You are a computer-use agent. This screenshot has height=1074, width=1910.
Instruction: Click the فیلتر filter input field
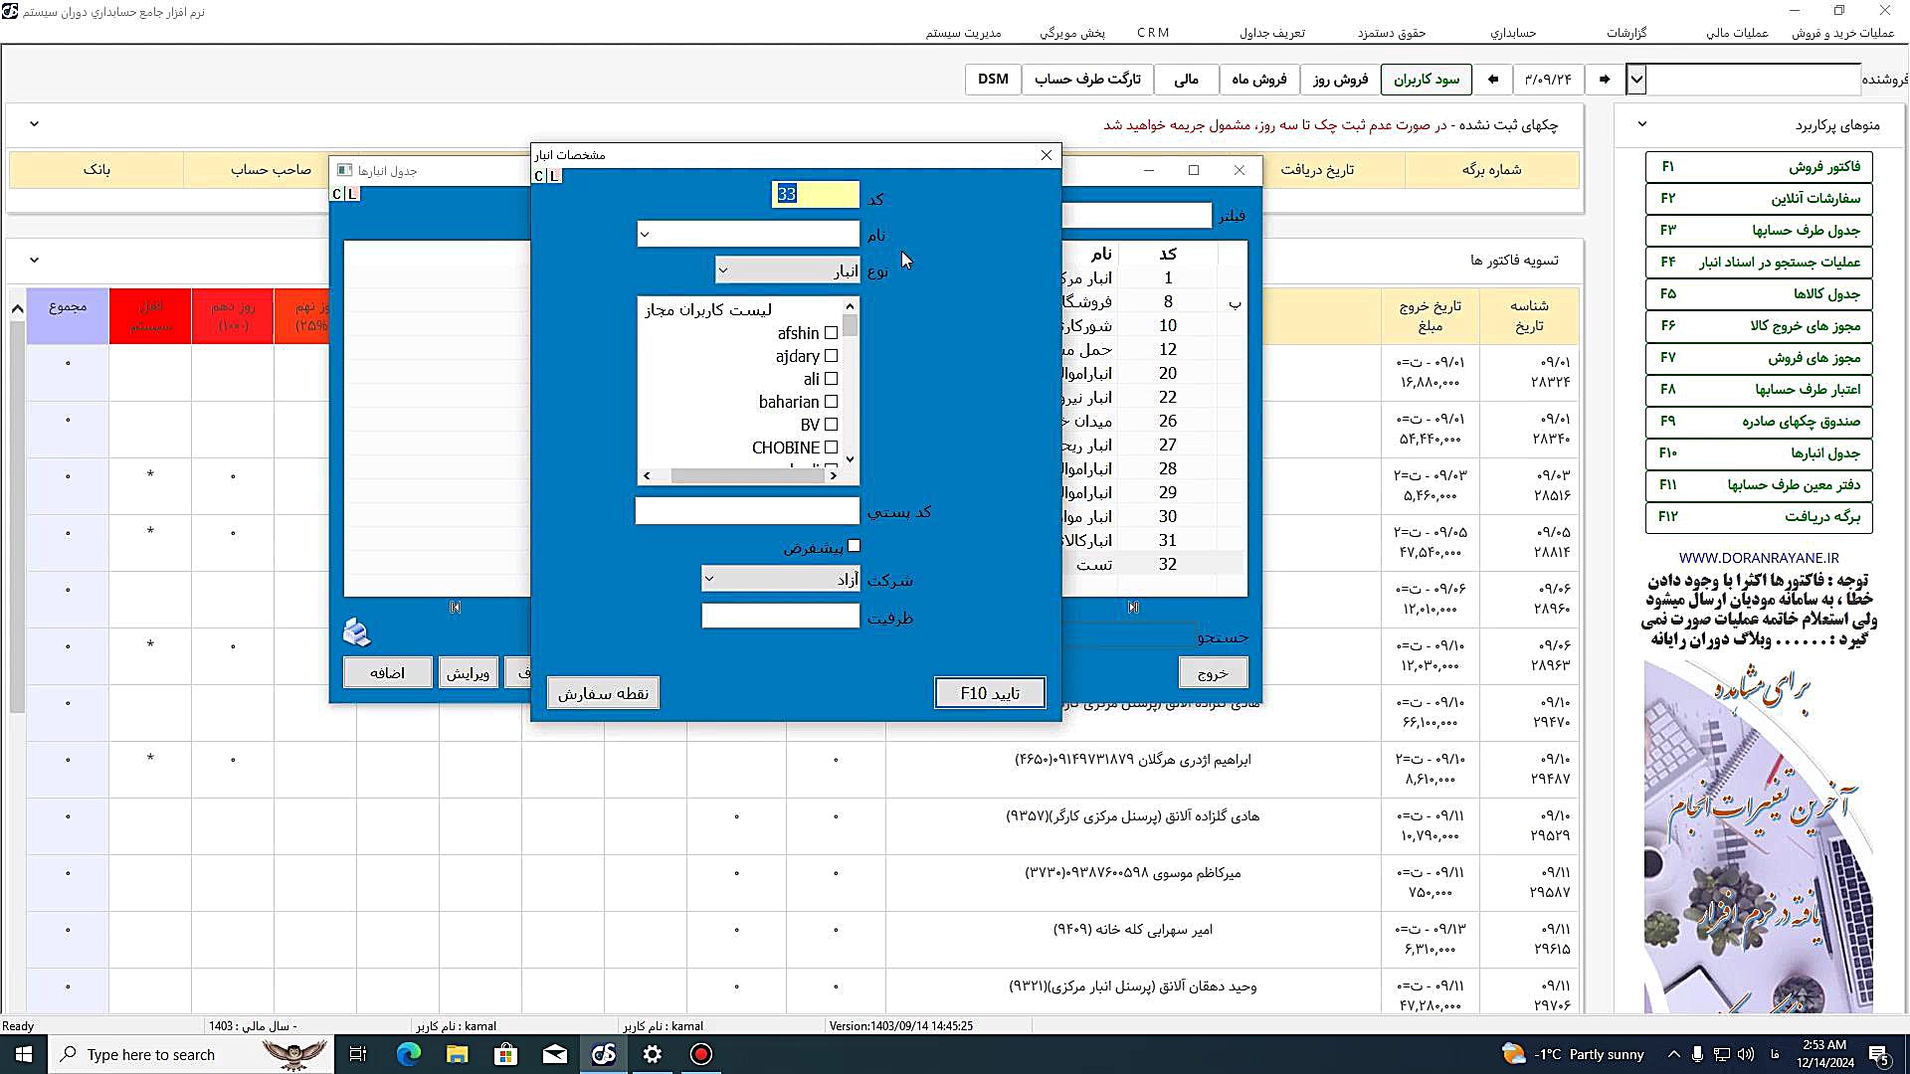pos(1137,215)
